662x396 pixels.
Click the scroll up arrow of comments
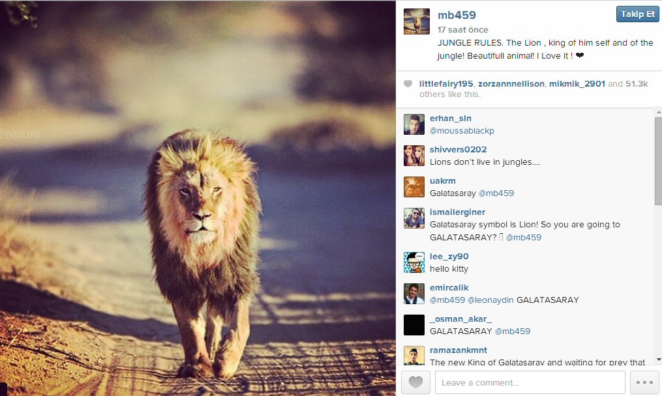(x=657, y=112)
